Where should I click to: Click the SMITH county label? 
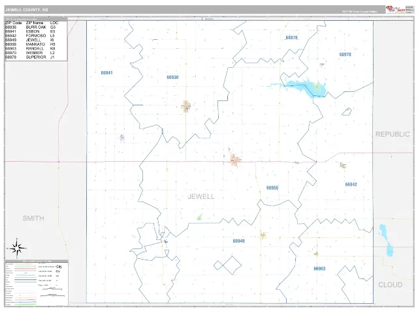(33, 218)
